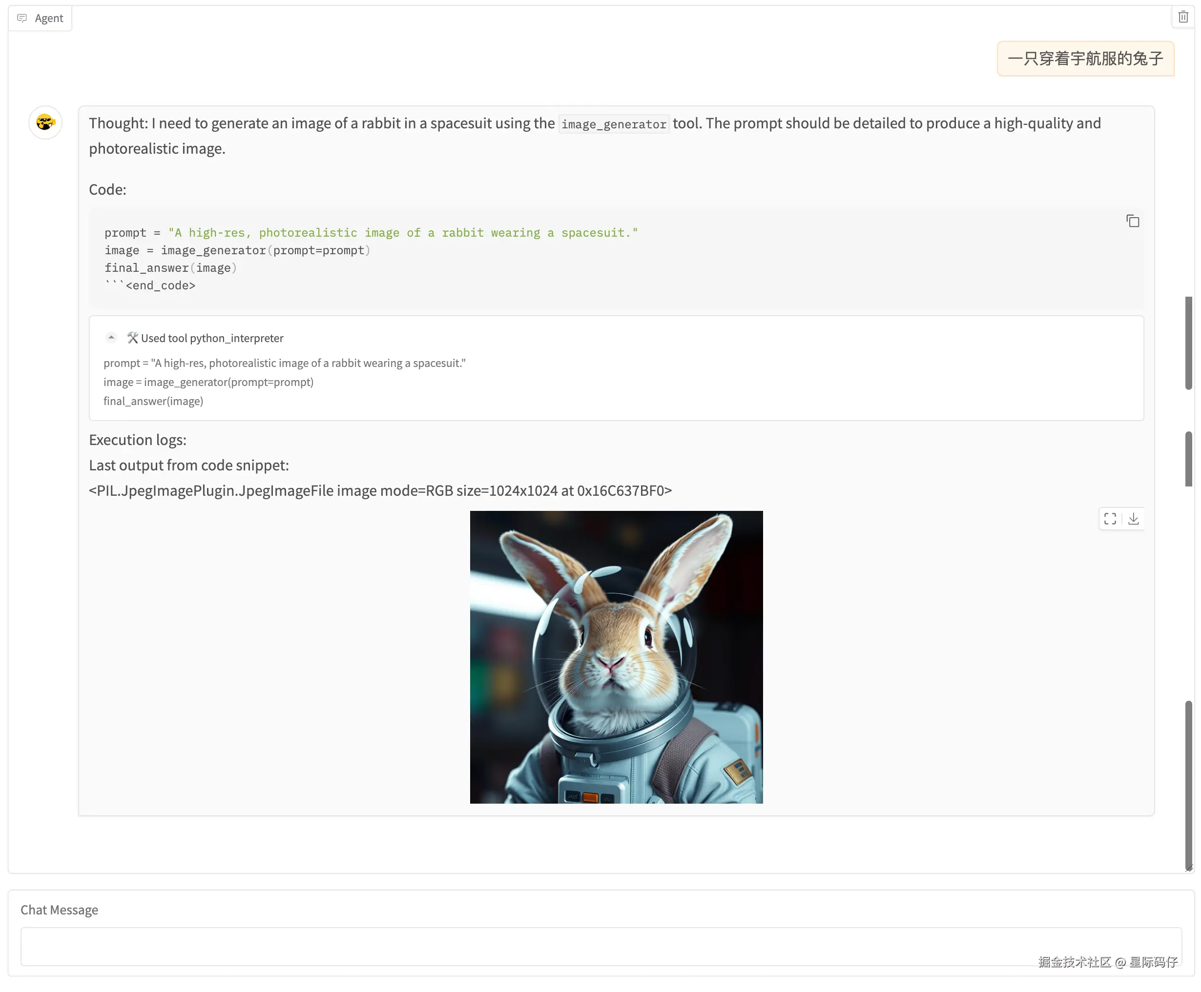
Task: Click the green prompt string in code
Action: pyautogui.click(x=402, y=233)
